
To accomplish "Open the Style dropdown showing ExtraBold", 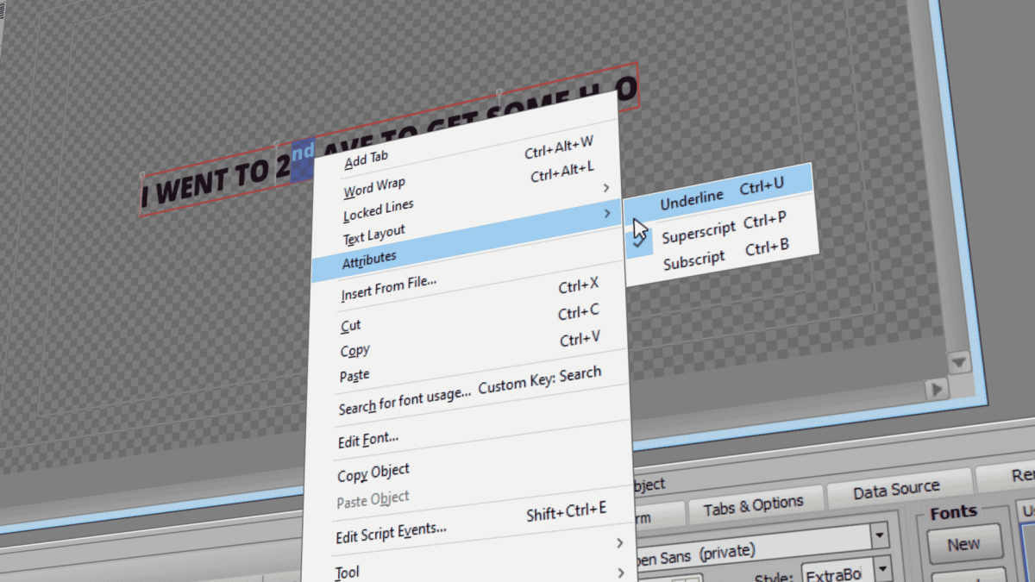I will coord(881,569).
